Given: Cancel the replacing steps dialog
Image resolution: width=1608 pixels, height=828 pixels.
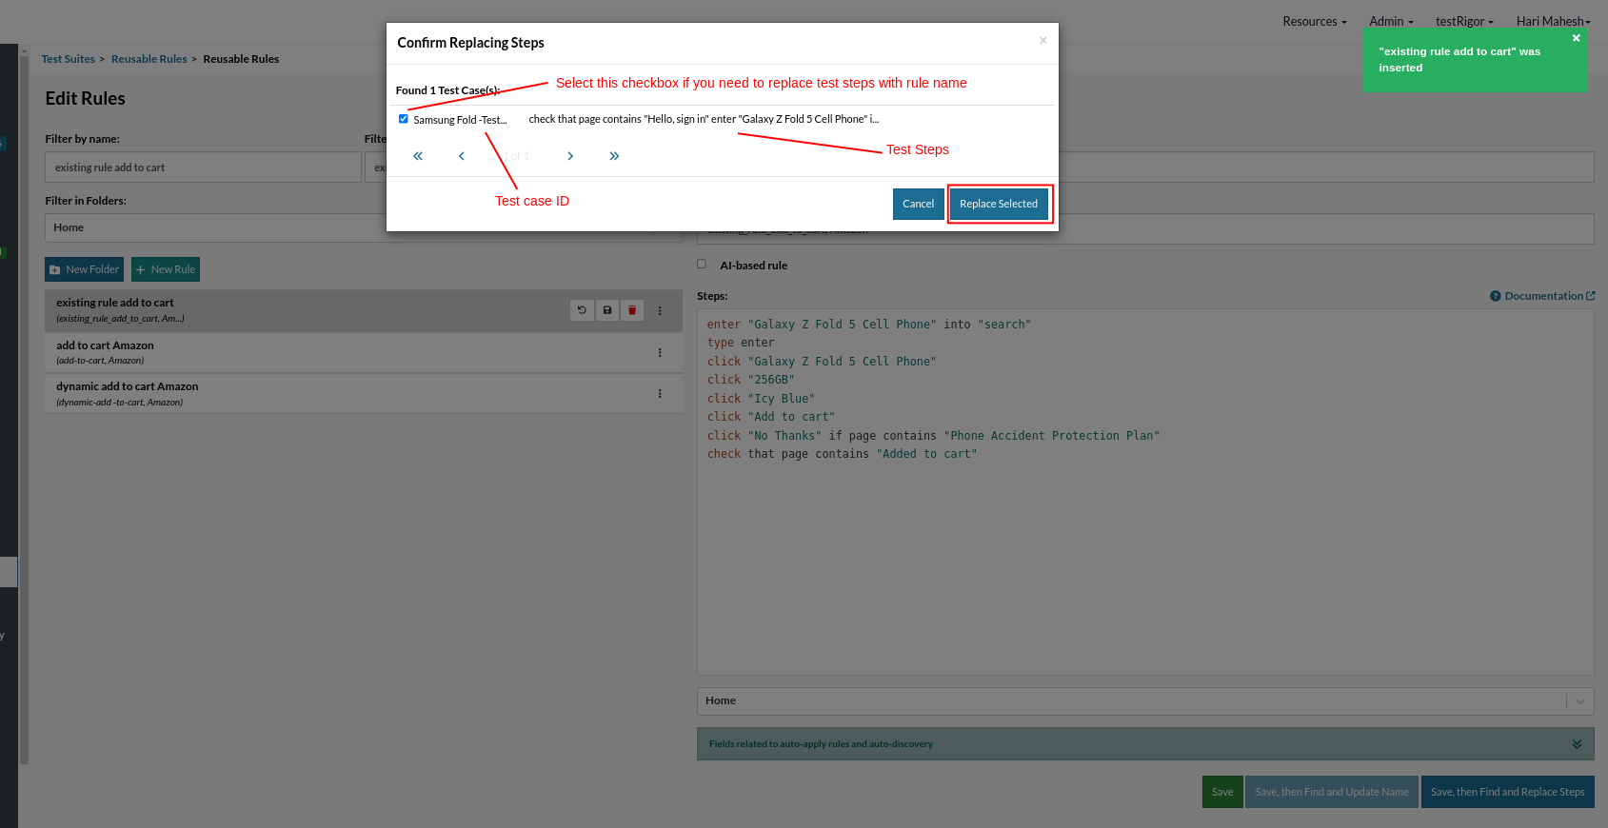Looking at the screenshot, I should (918, 204).
